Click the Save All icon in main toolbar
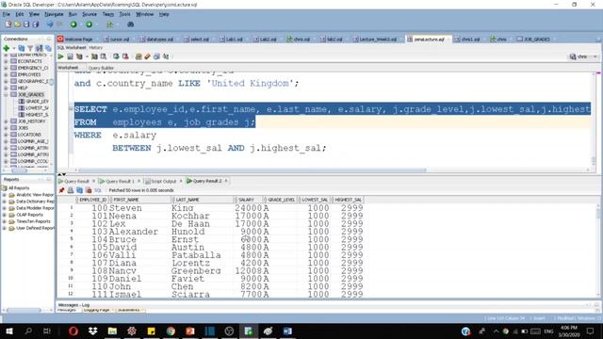603x339 pixels. 36,24
